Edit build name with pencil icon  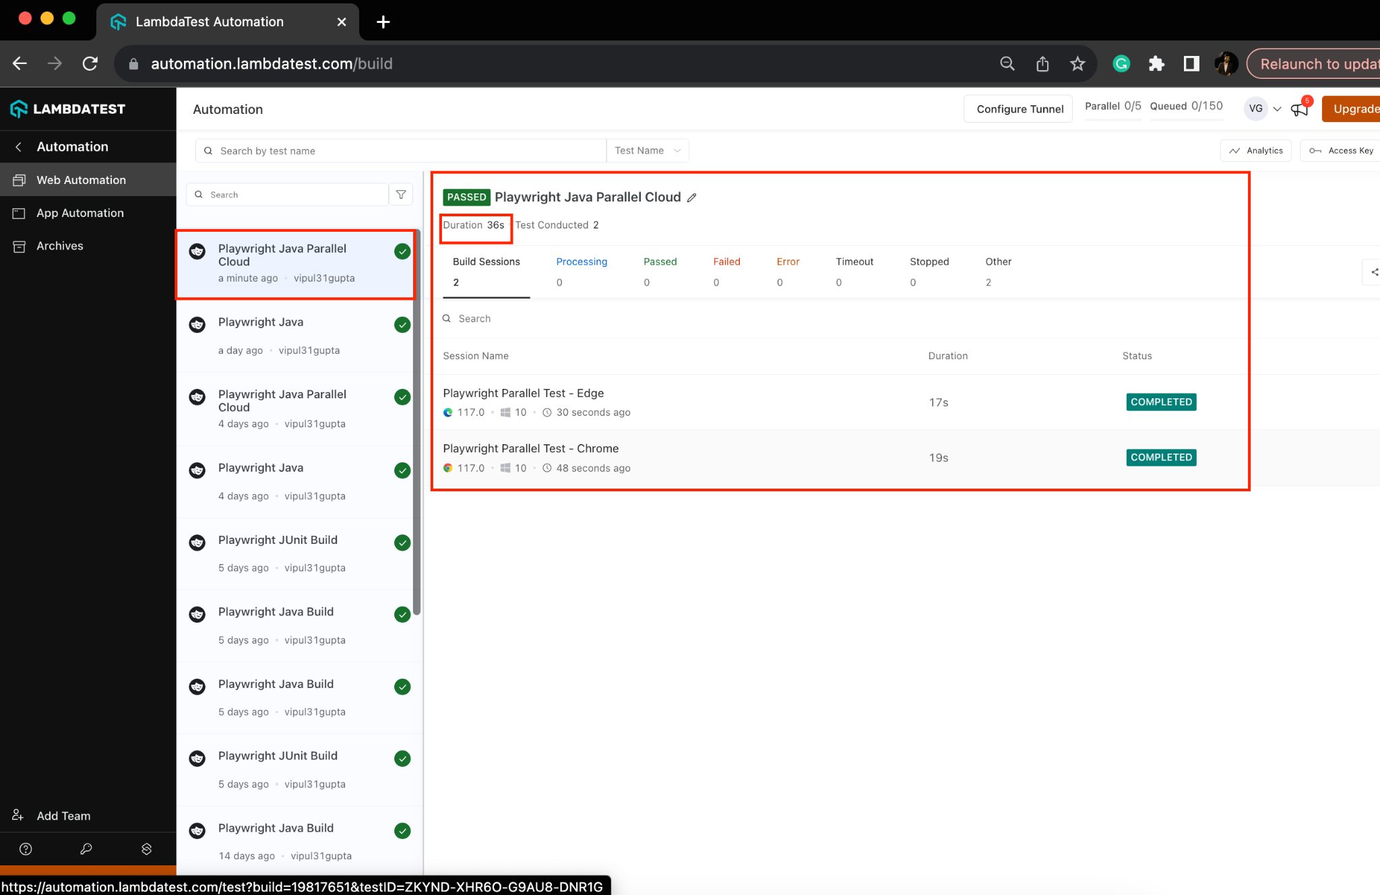[691, 197]
